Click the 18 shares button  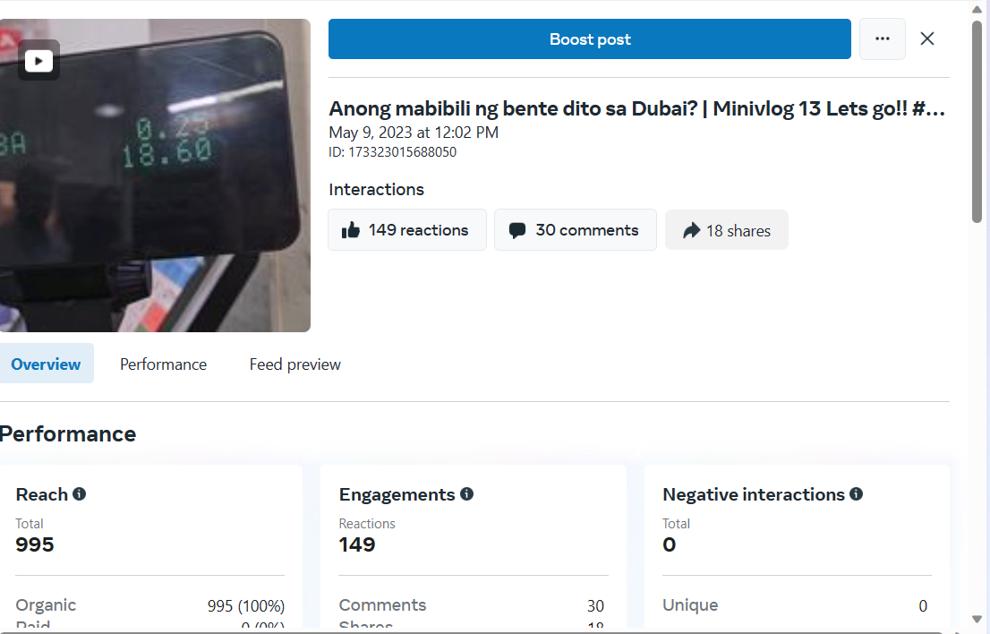726,230
